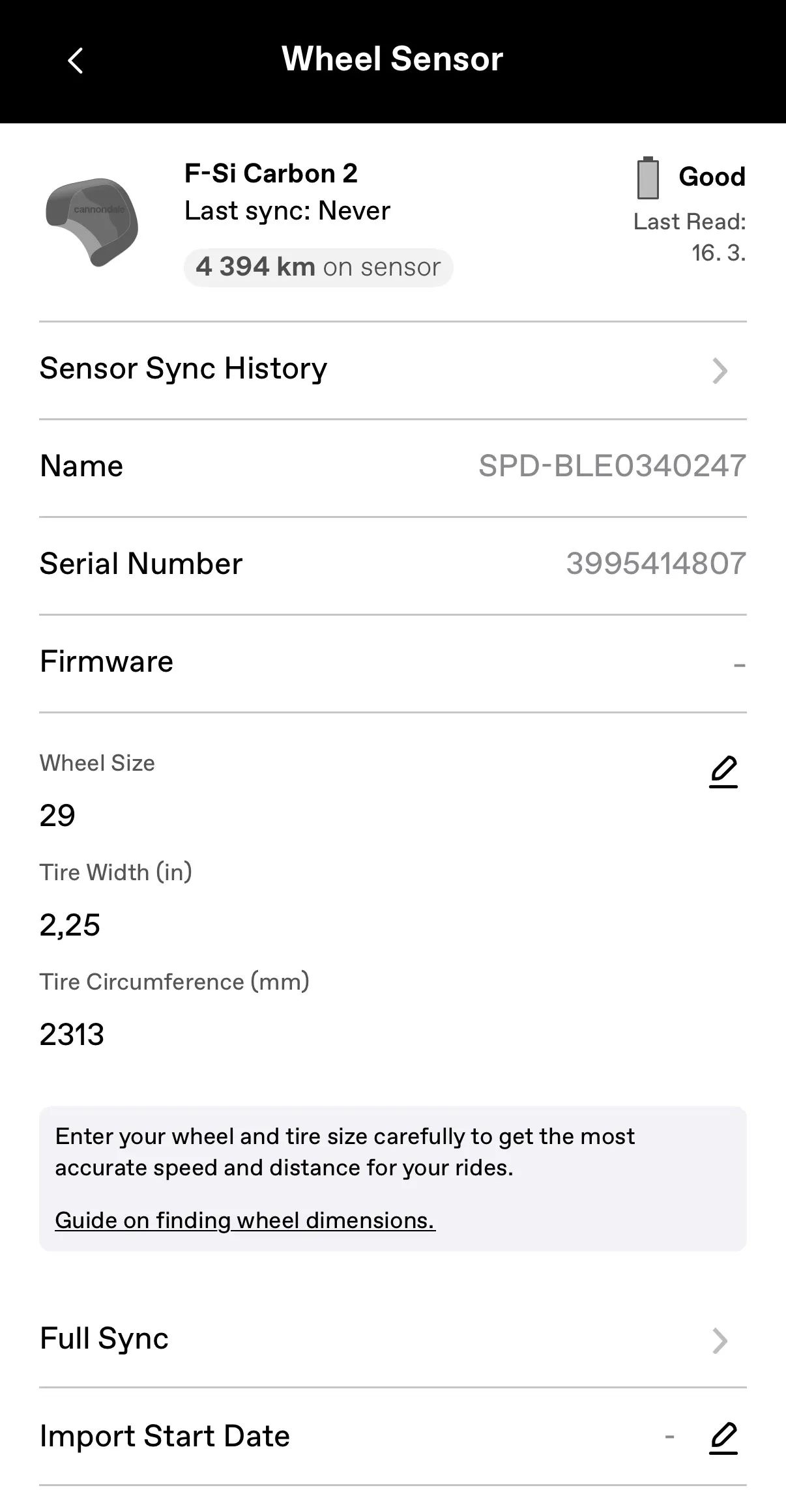Open guide on finding wheel dimensions
The height and width of the screenshot is (1490, 786).
pyautogui.click(x=244, y=1220)
